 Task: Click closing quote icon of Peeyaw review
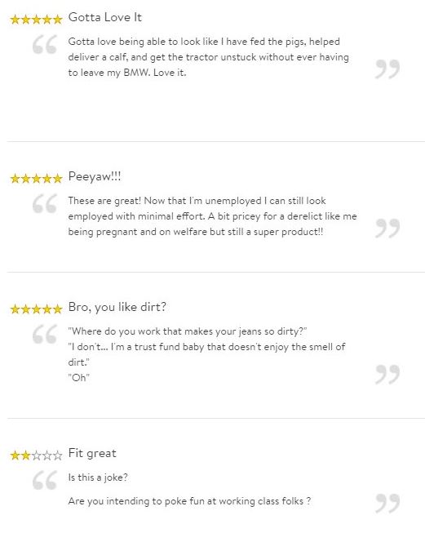387,228
